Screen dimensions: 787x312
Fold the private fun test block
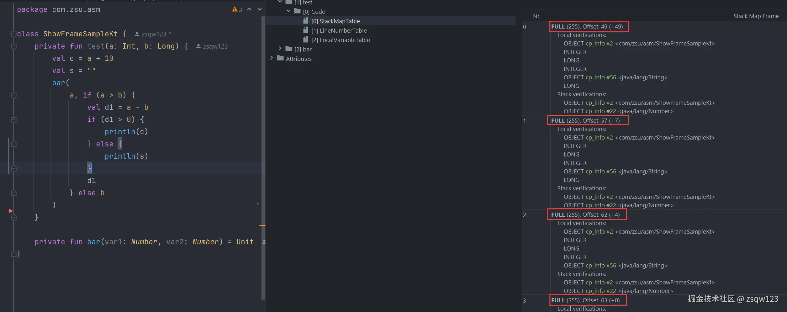click(13, 46)
